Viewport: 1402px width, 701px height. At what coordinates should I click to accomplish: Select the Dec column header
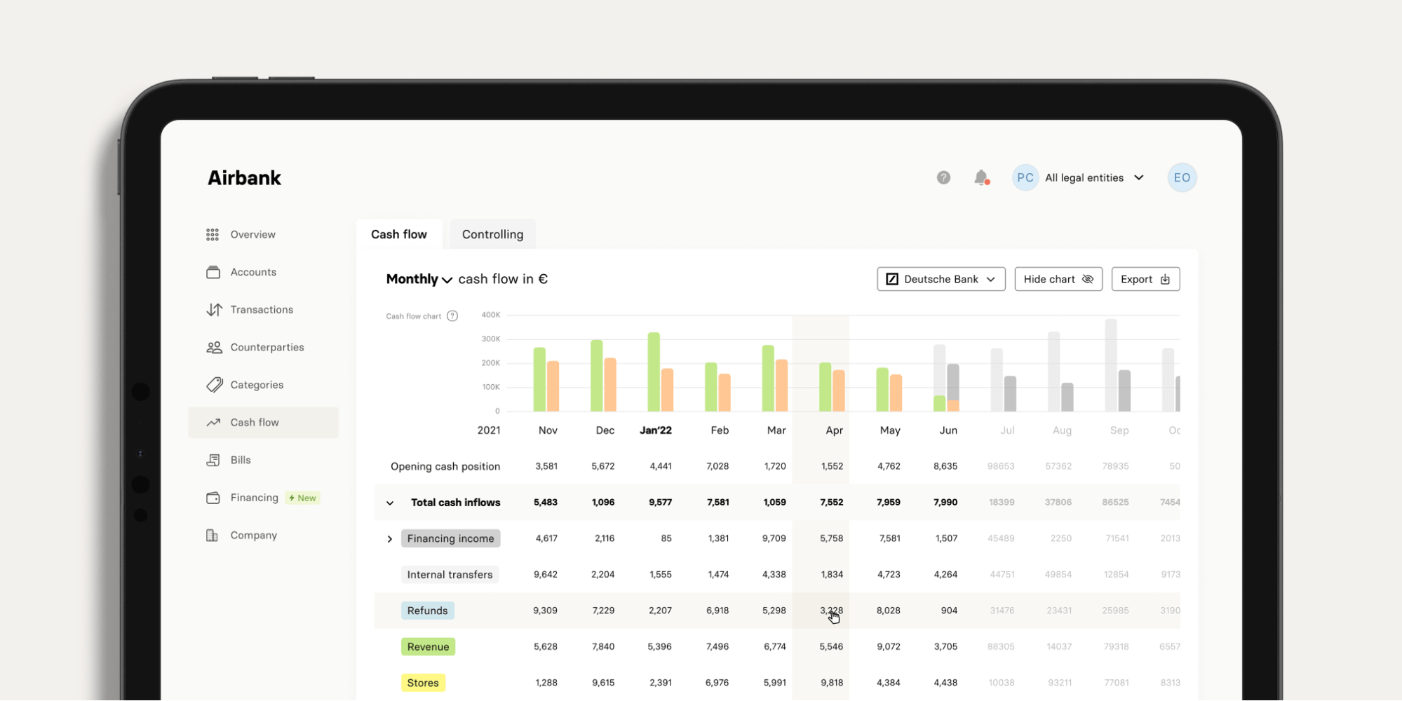tap(605, 430)
